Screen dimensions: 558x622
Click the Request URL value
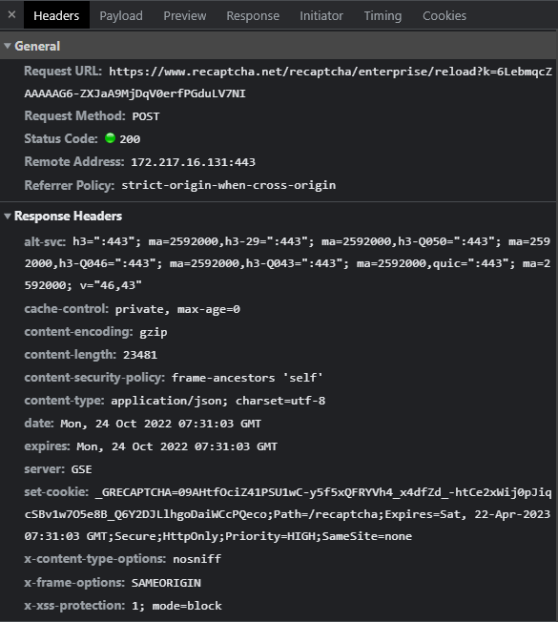tap(288, 82)
